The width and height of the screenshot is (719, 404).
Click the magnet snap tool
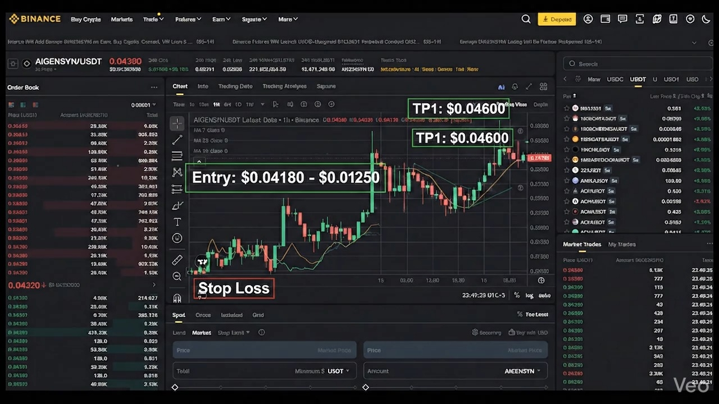(x=177, y=298)
